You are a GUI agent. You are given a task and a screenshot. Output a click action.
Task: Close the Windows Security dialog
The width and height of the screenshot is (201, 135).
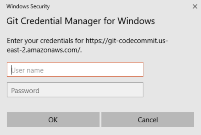[x=195, y=7]
